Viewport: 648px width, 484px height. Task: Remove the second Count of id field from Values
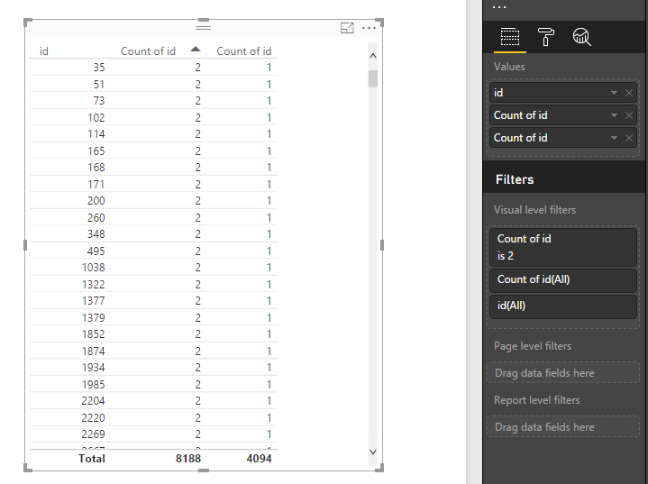629,138
